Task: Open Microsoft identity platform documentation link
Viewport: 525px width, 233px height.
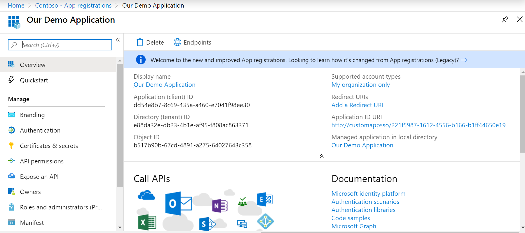Action: [x=369, y=194]
